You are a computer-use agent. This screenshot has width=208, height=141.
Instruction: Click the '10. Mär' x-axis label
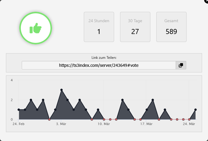click(104, 124)
